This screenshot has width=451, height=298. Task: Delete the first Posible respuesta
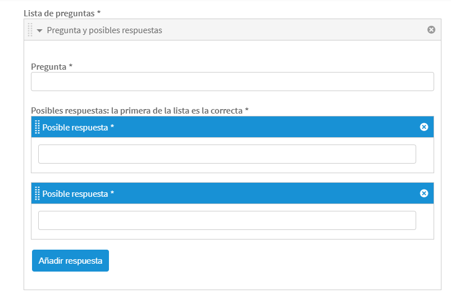coord(424,127)
